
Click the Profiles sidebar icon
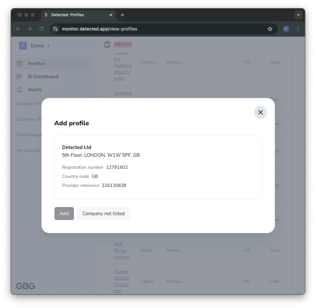point(19,64)
